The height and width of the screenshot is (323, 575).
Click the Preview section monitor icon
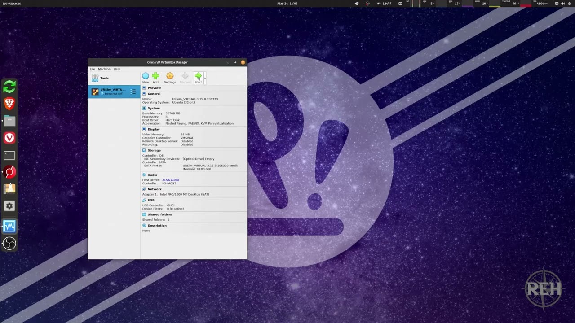pyautogui.click(x=144, y=88)
